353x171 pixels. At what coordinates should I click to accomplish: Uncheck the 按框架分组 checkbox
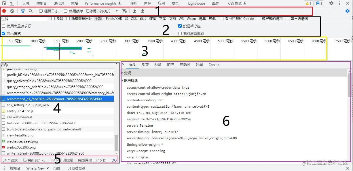coord(180,26)
